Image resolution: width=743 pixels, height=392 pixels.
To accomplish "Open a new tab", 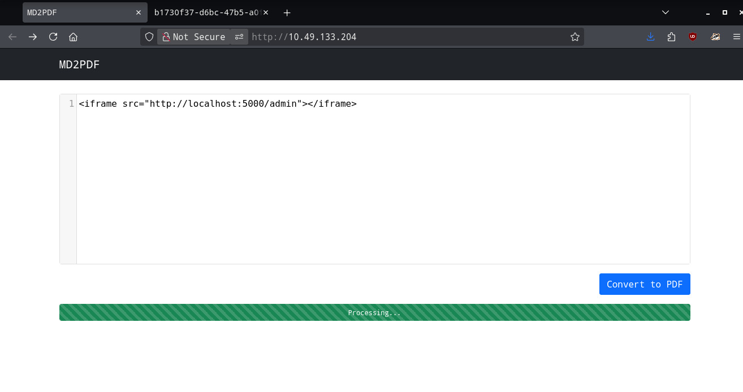I will tap(287, 12).
